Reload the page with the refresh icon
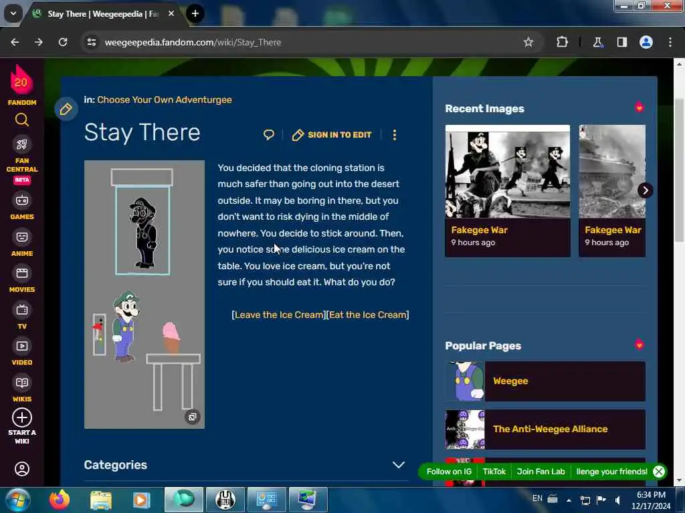Image resolution: width=685 pixels, height=513 pixels. tap(63, 42)
